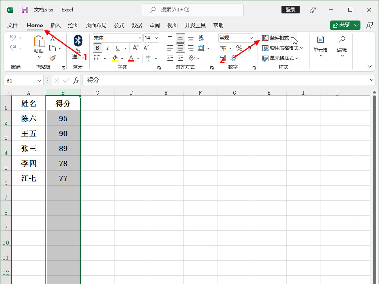Toggle Bold formatting button
The width and height of the screenshot is (379, 284).
(98, 48)
